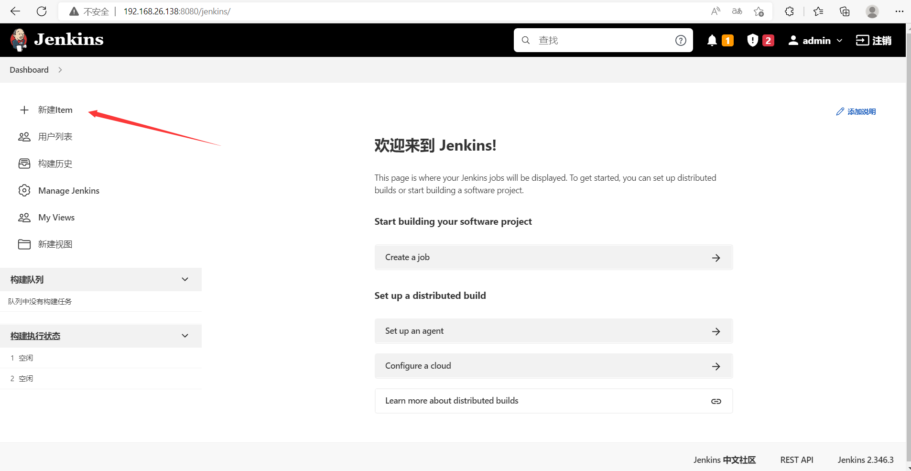Viewport: 911px width, 471px height.
Task: Open the favorites list icon
Action: click(x=818, y=11)
